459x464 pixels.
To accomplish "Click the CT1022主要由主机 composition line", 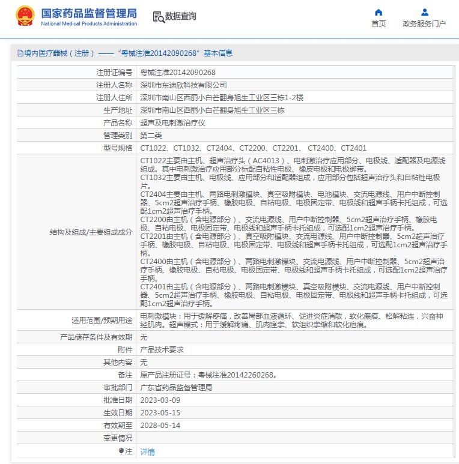I will coord(293,165).
